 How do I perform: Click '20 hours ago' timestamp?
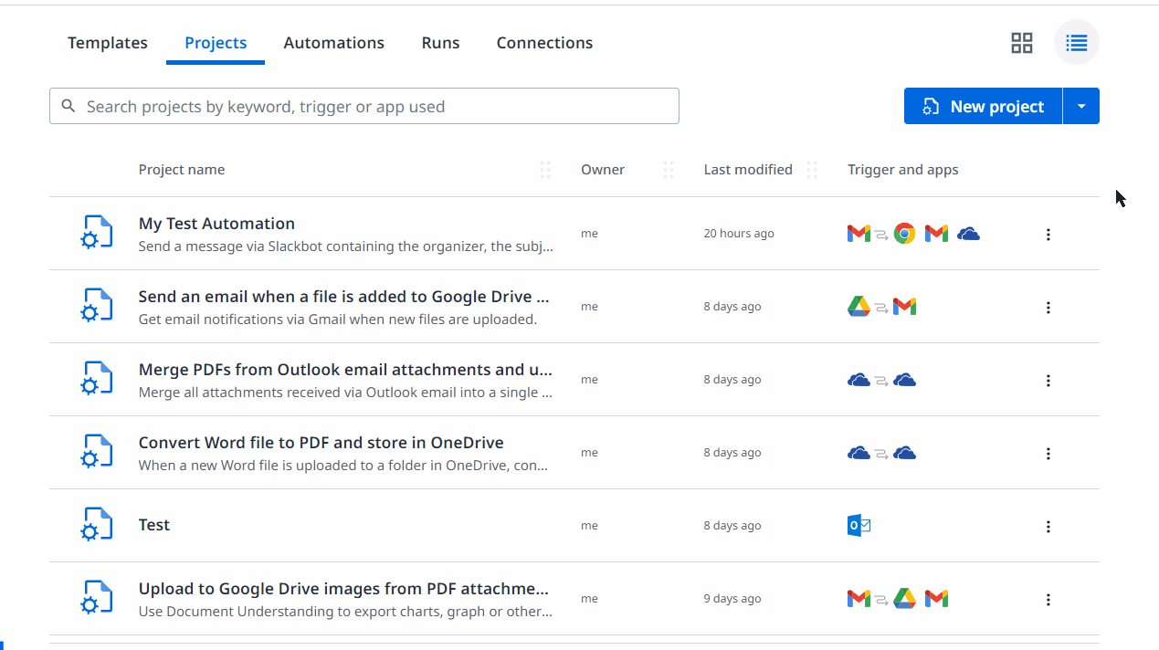(739, 234)
